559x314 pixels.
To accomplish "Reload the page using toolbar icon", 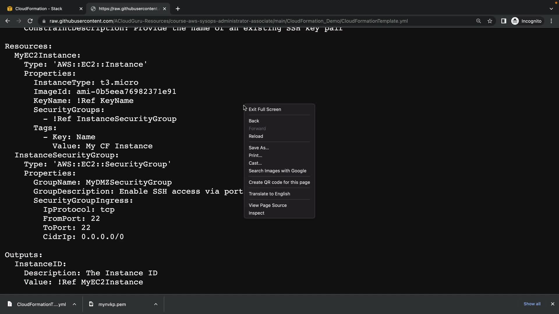I will coord(30,21).
